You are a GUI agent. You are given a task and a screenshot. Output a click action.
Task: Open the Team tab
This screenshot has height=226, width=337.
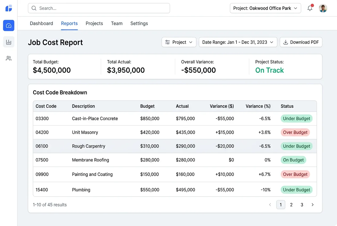(x=117, y=23)
